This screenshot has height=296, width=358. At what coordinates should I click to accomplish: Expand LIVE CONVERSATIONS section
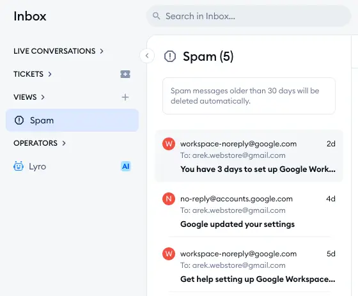[x=58, y=51]
